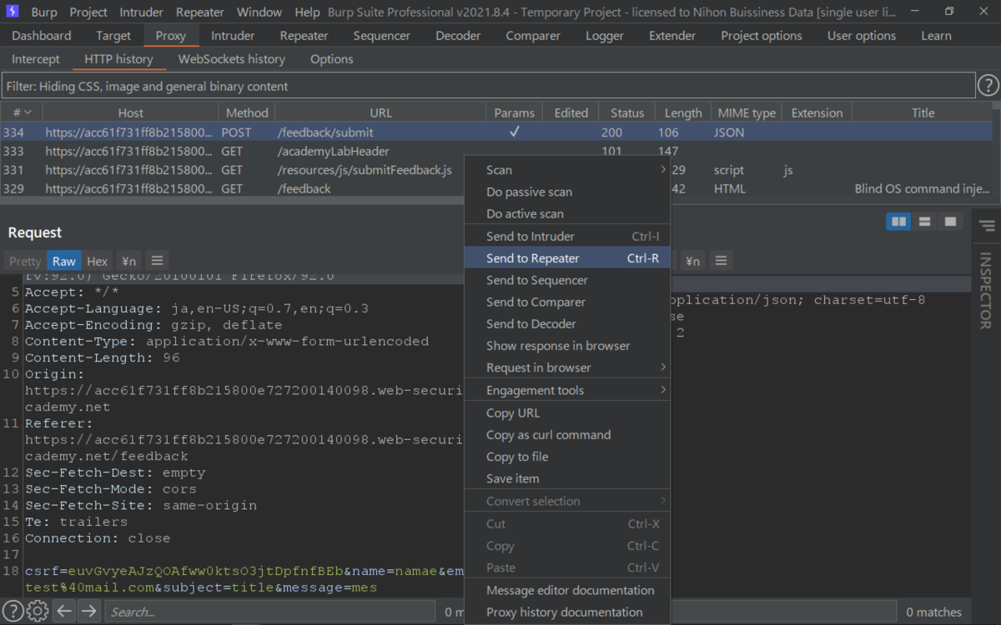The image size is (1001, 625).
Task: Open the Project options tab
Action: click(762, 36)
